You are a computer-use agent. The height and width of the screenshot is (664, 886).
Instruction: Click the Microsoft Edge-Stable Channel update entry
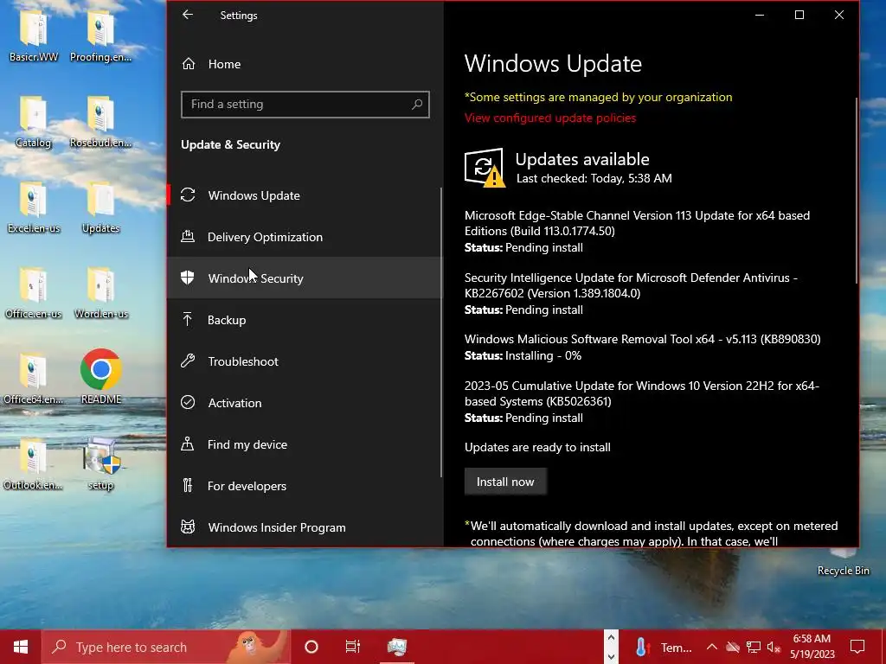pos(637,231)
